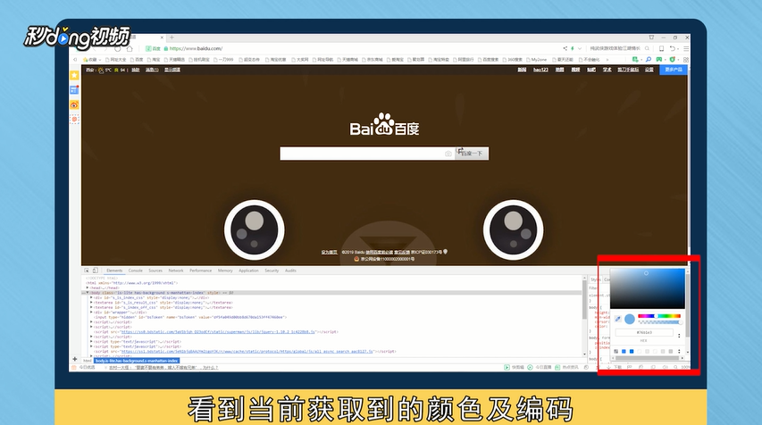Expand the address bar dropdown chevron
The image size is (762, 425).
[579, 48]
